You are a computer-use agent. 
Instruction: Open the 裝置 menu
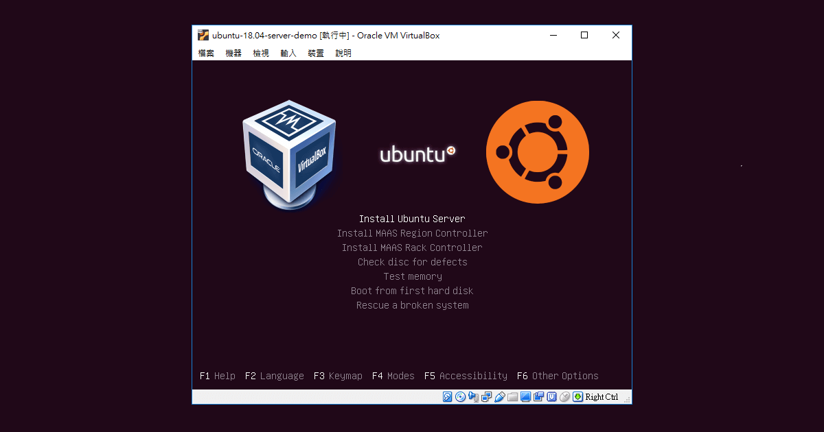click(316, 53)
